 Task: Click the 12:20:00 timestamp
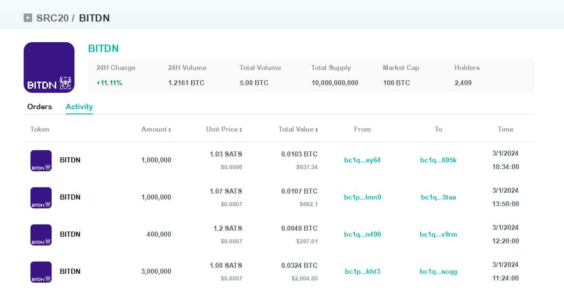(506, 241)
